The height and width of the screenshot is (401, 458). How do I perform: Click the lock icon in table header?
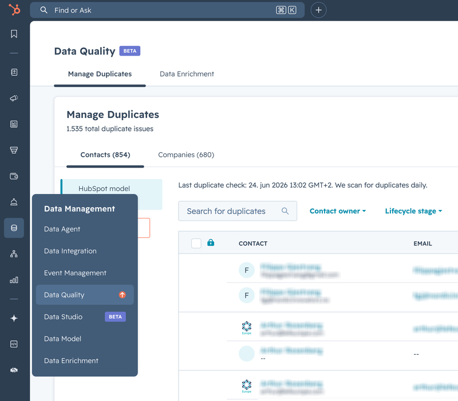click(211, 243)
